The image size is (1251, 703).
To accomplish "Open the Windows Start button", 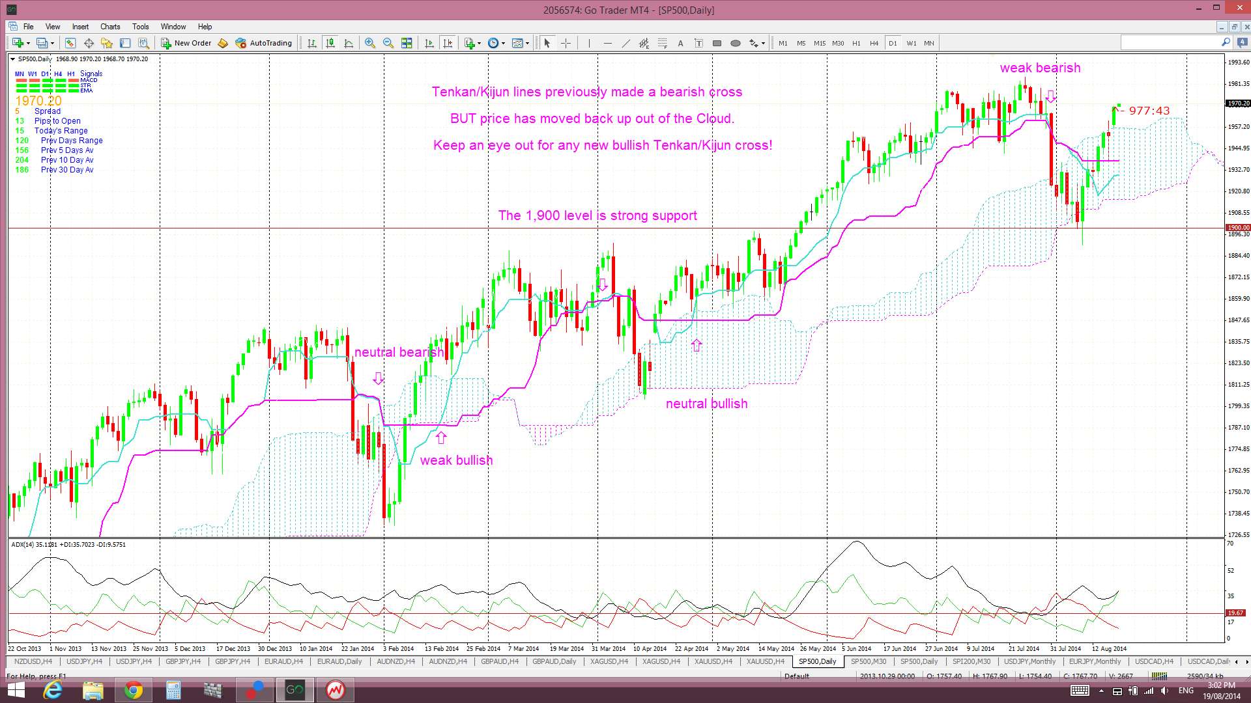I will click(x=16, y=690).
